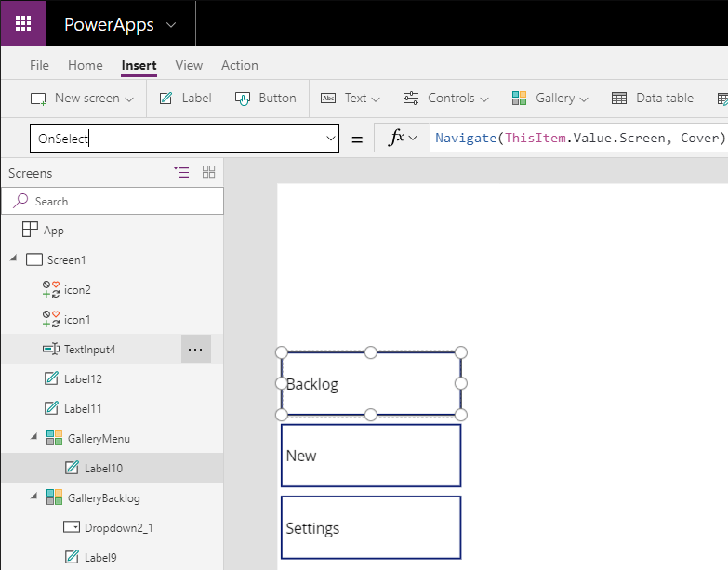Select Dropdown2_1 in the tree
The height and width of the screenshot is (570, 728).
[x=119, y=528]
